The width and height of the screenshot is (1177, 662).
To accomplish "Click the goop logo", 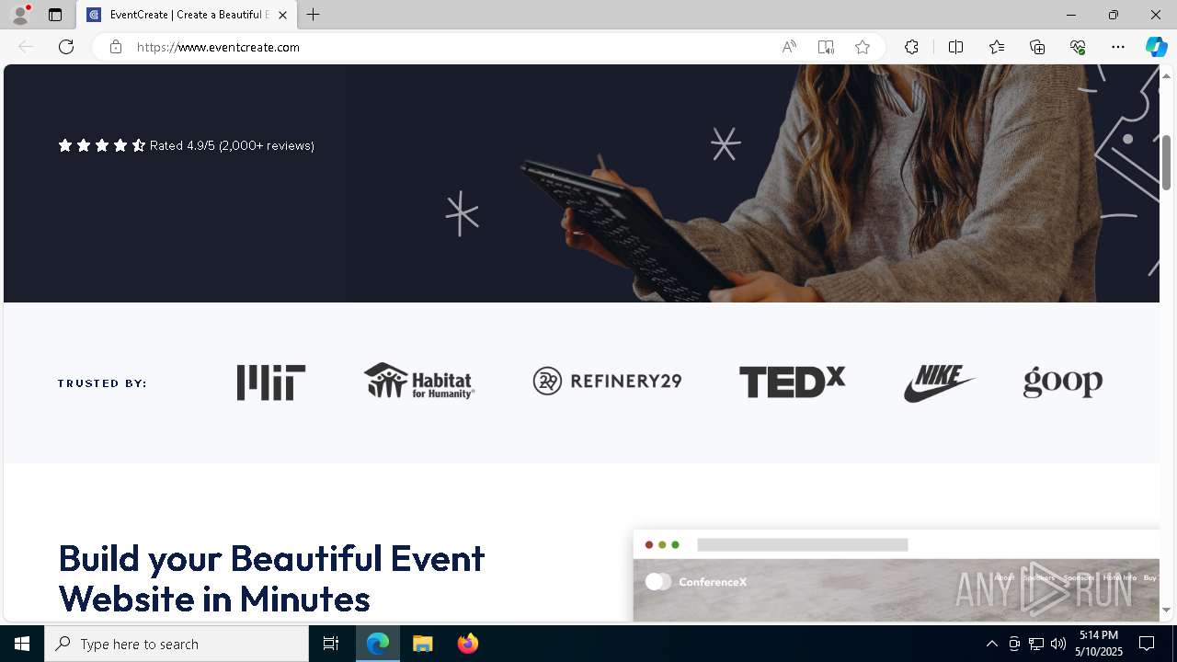I will (1063, 382).
